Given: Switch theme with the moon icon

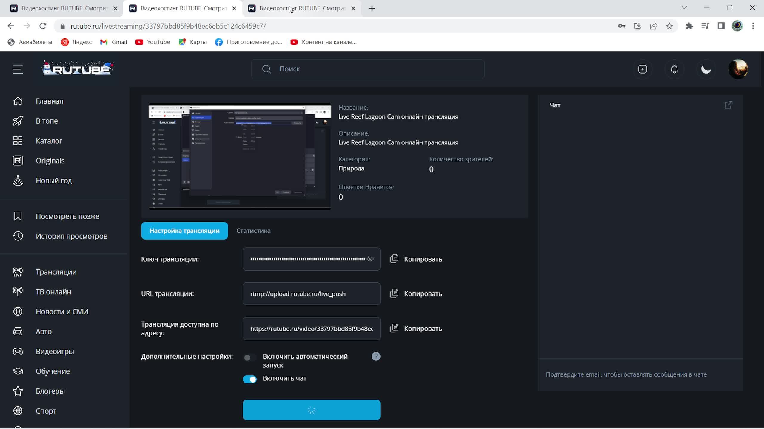Looking at the screenshot, I should coord(706,69).
